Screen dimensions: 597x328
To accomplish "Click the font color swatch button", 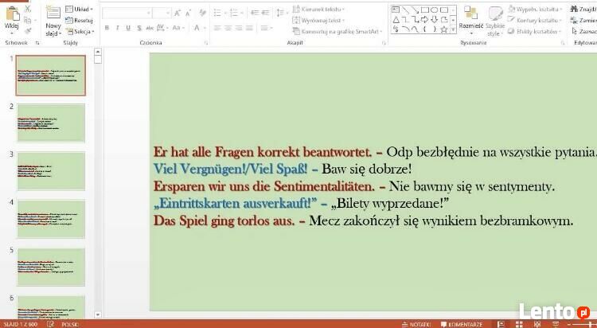I will (x=196, y=29).
